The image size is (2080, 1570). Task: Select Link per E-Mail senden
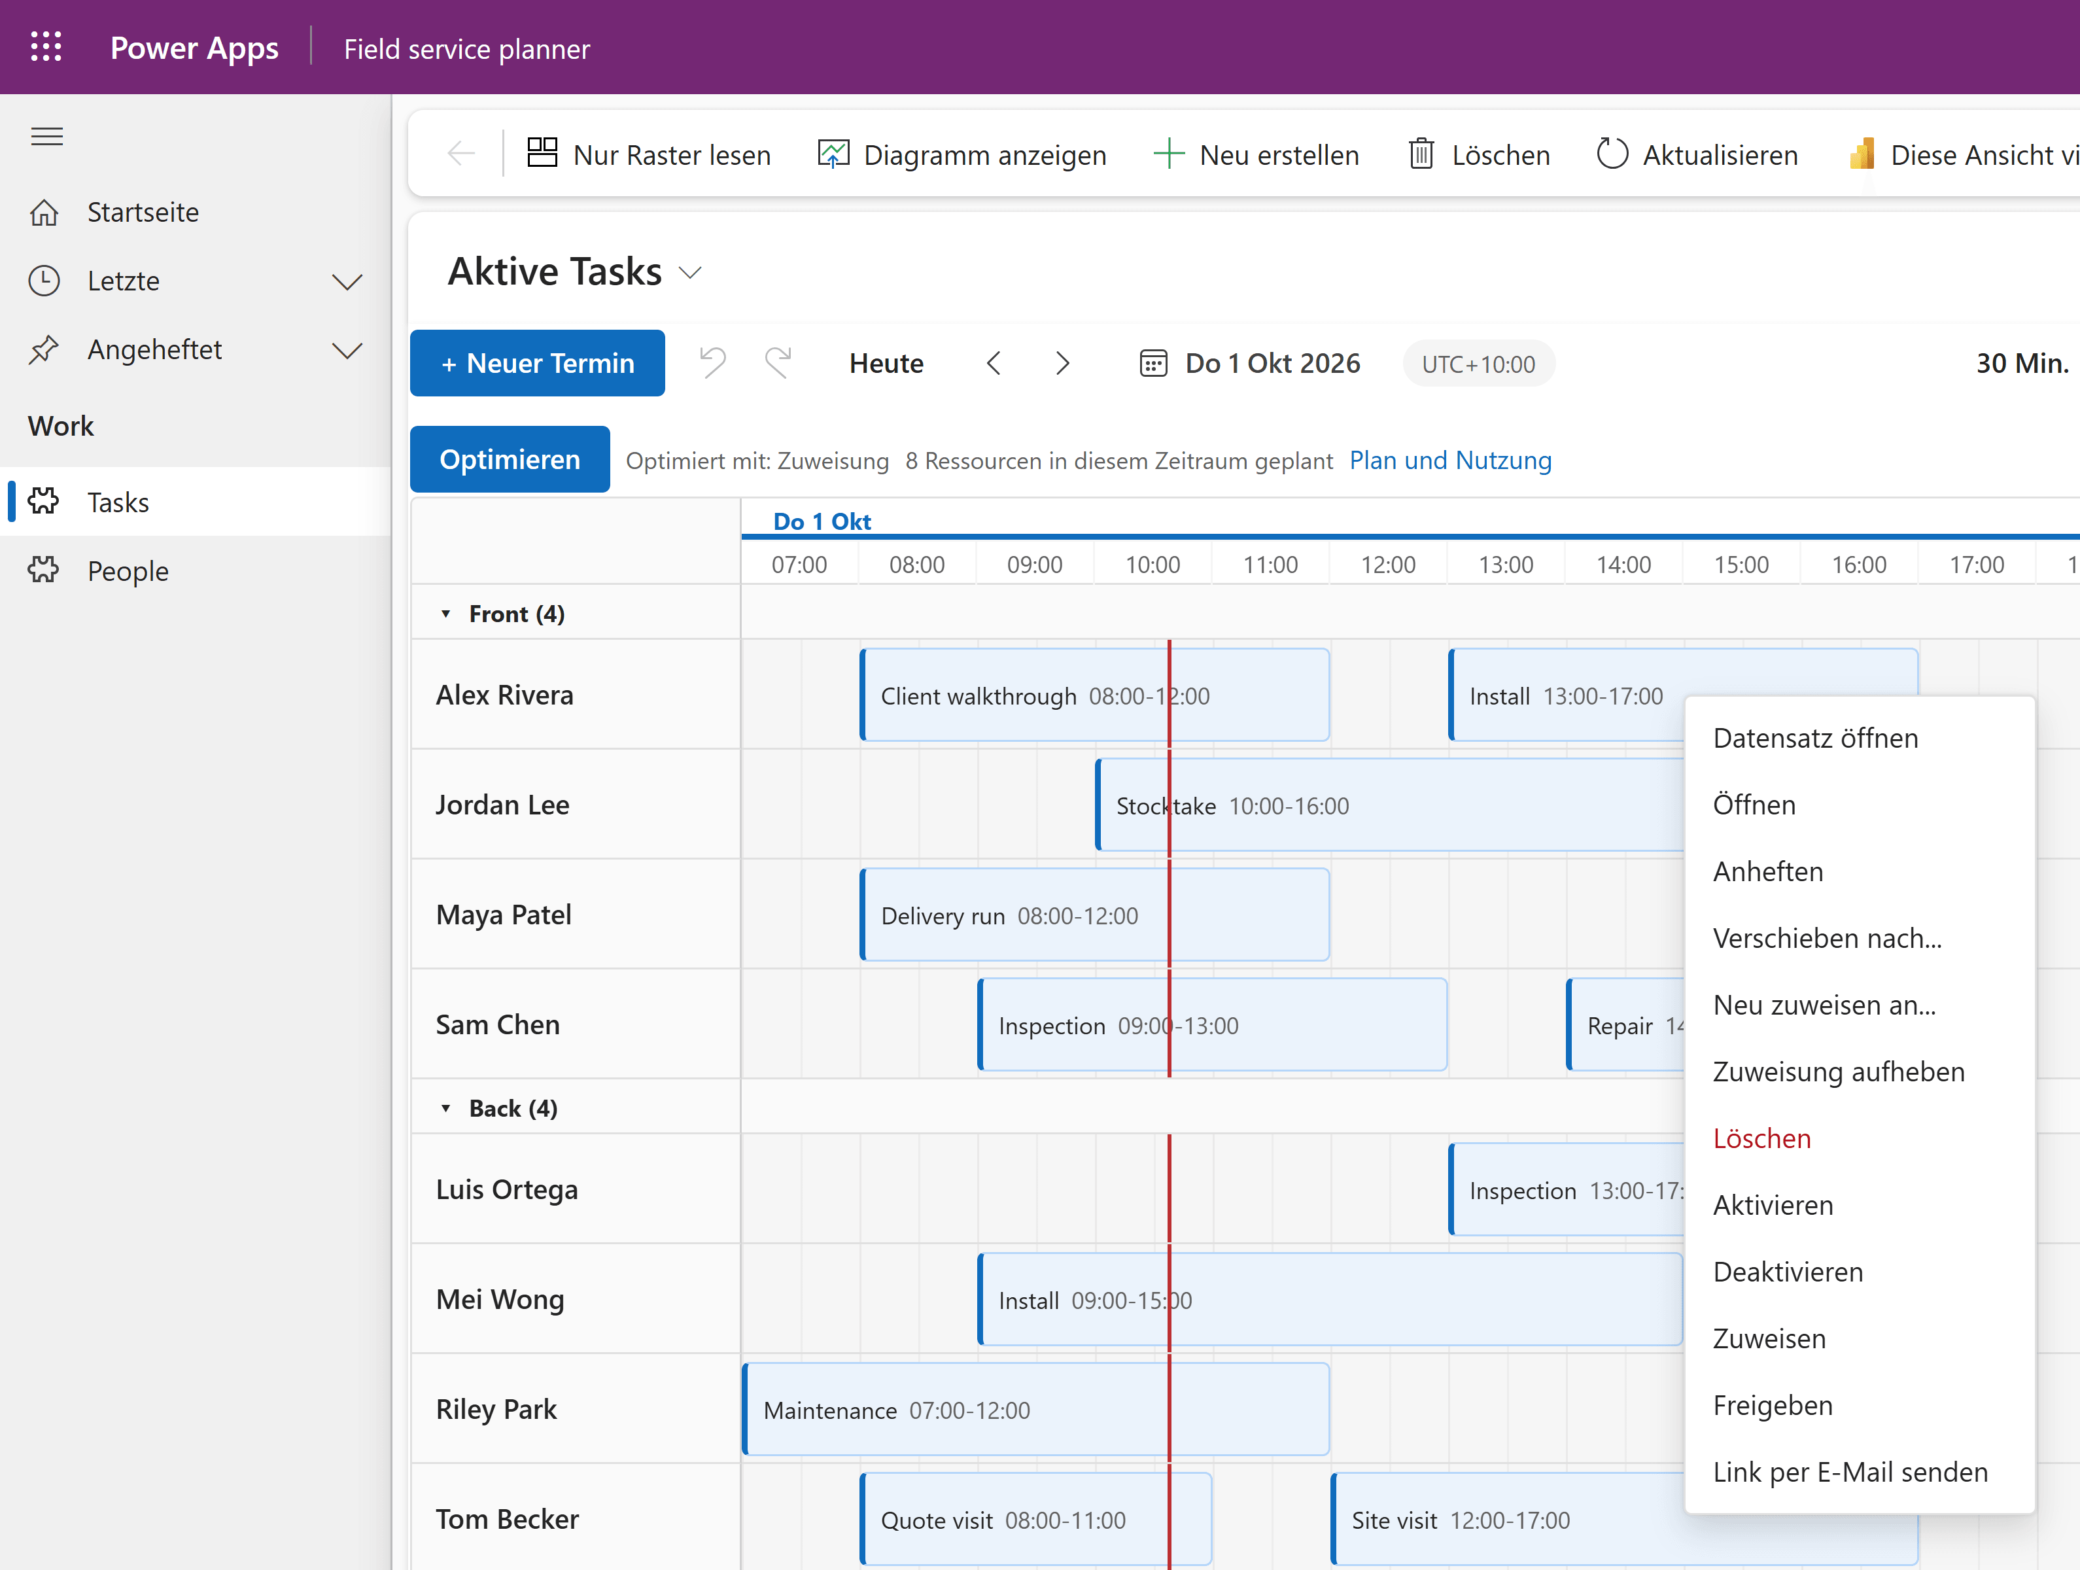(x=1860, y=1472)
